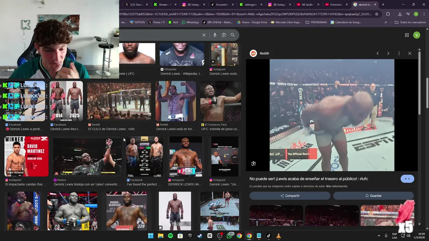Open WhatsApp bookmark

pyautogui.click(x=190, y=22)
